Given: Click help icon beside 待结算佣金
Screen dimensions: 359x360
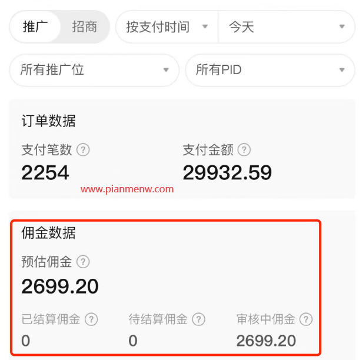Looking at the screenshot, I should point(199,319).
